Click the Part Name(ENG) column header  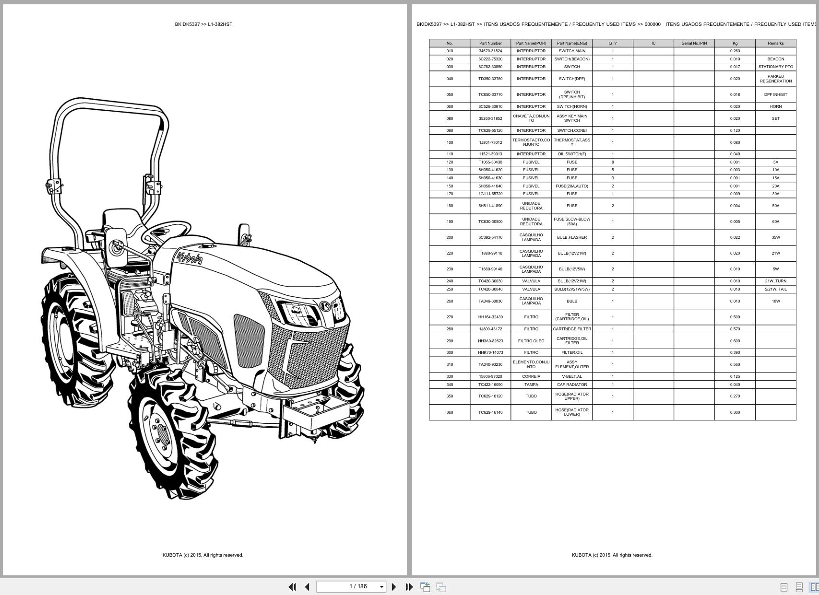pos(572,43)
